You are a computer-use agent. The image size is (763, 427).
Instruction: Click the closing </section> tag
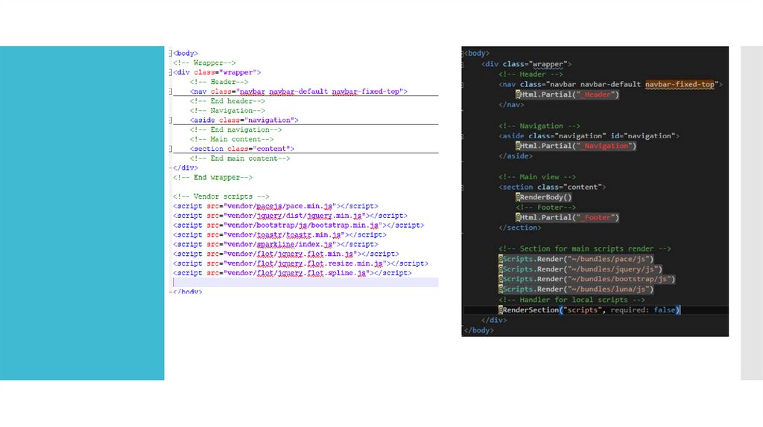519,228
